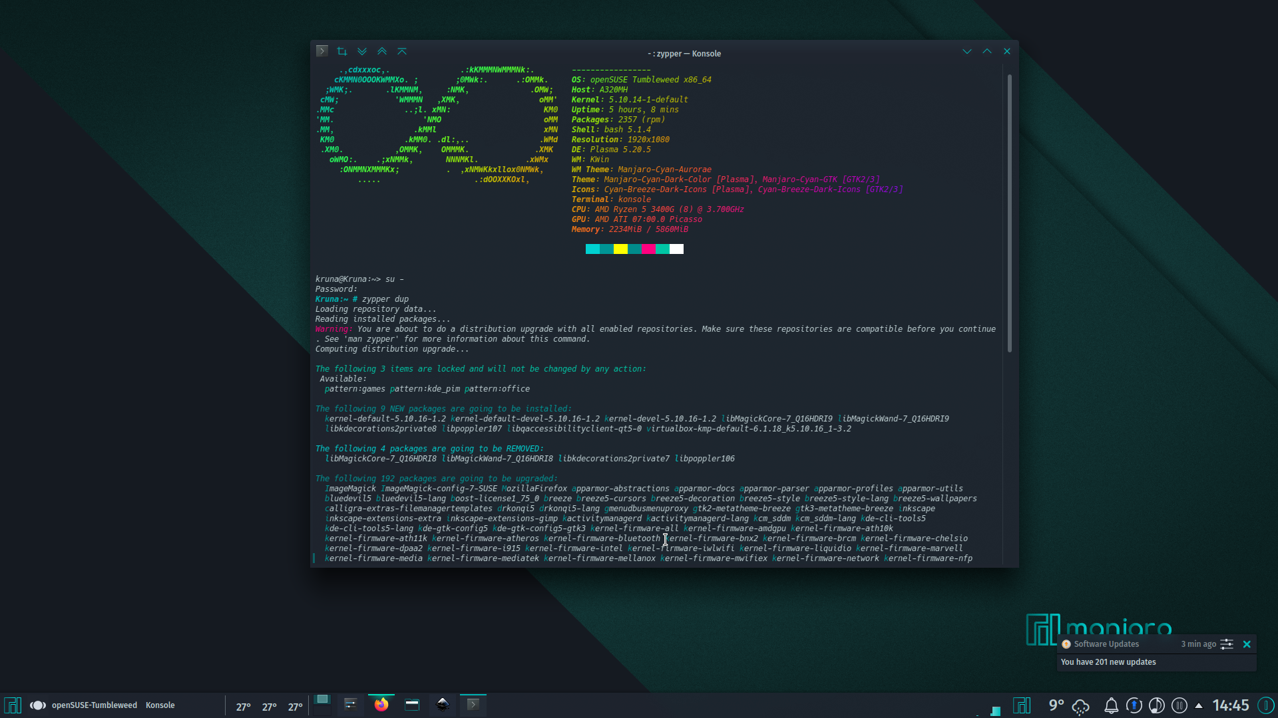Click the middle 27° temperature sensor reading

(x=270, y=707)
